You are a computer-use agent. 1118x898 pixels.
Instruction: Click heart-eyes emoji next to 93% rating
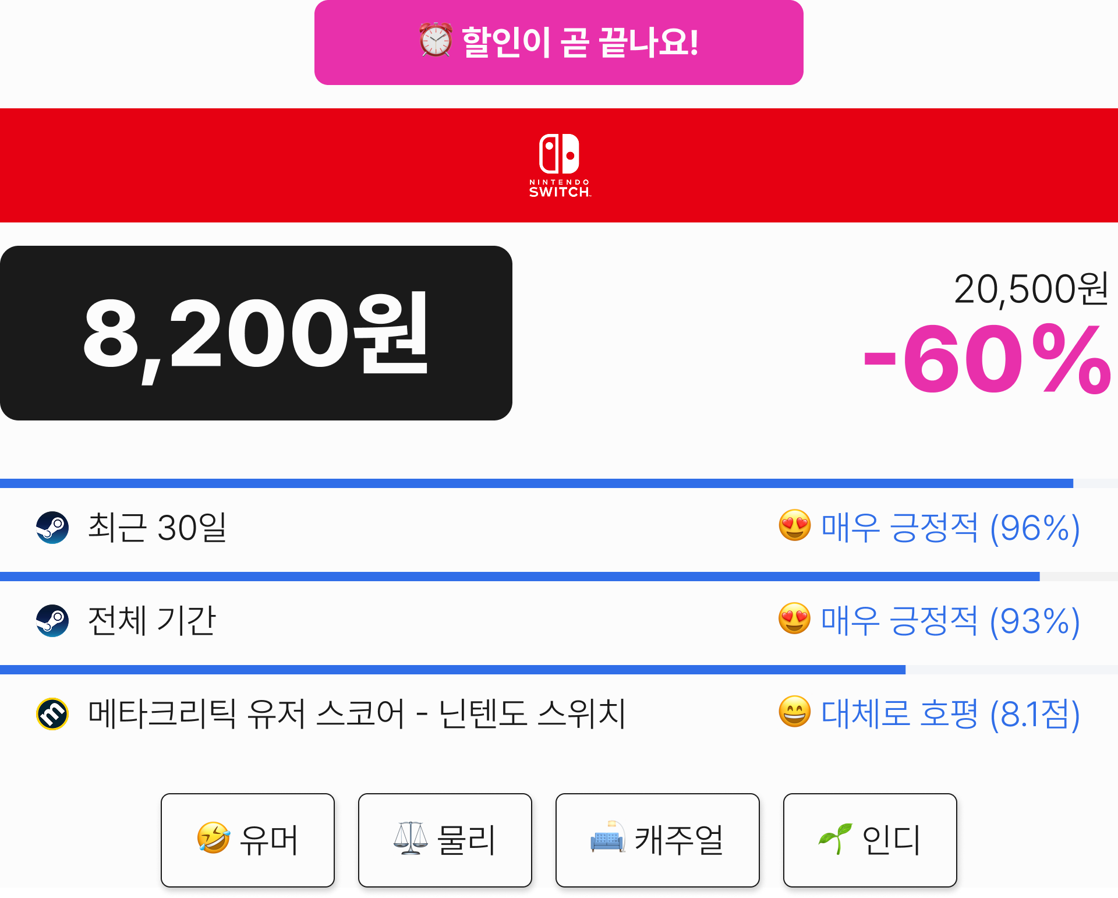(x=795, y=618)
